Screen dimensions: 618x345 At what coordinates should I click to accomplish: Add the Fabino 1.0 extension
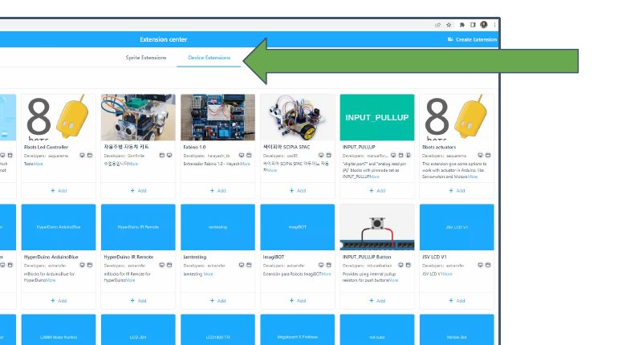coord(218,191)
